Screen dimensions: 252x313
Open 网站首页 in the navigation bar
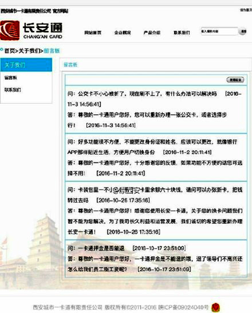[93, 32]
